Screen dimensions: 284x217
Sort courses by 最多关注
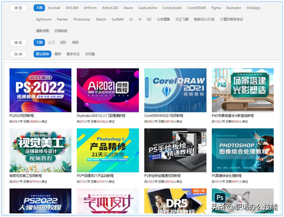(x=73, y=54)
